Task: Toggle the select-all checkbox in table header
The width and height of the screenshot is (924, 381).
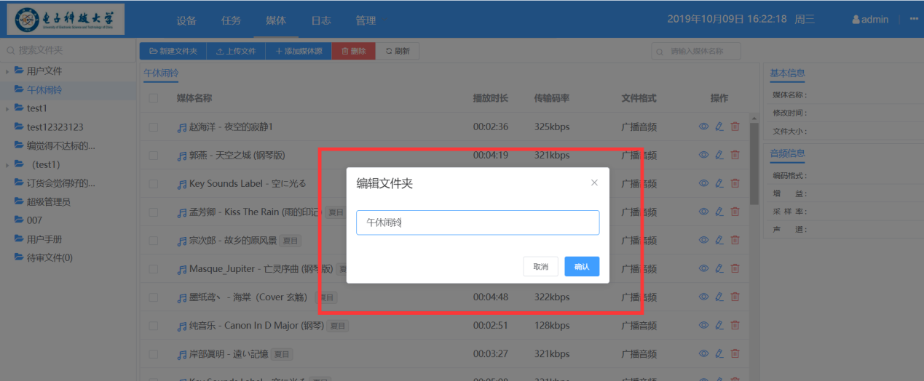Action: point(154,98)
